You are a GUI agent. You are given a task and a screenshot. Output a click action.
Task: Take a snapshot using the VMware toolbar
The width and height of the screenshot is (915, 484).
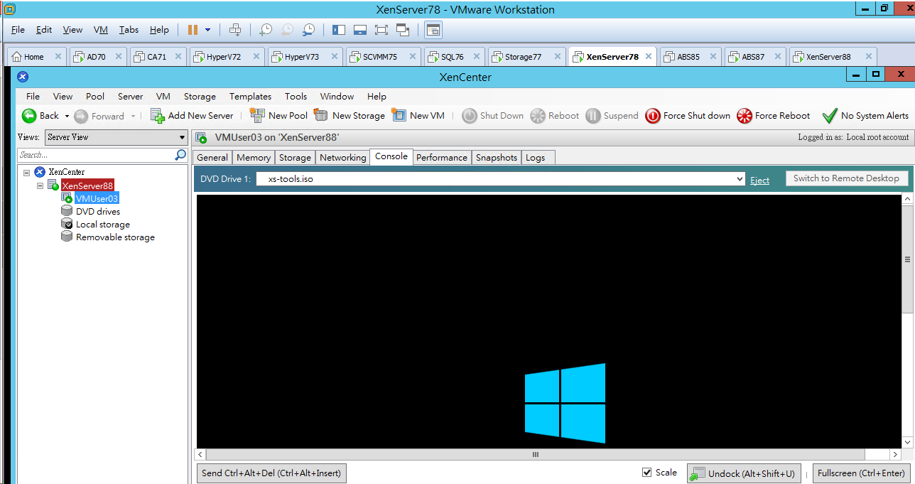[266, 30]
